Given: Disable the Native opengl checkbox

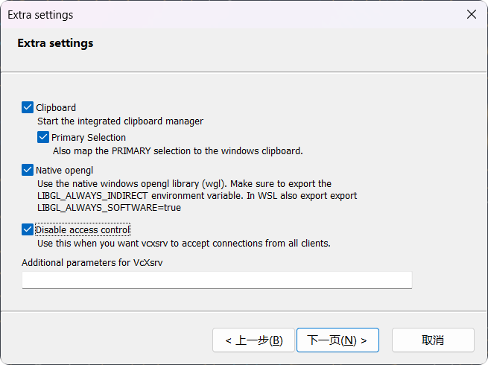Looking at the screenshot, I should point(28,170).
